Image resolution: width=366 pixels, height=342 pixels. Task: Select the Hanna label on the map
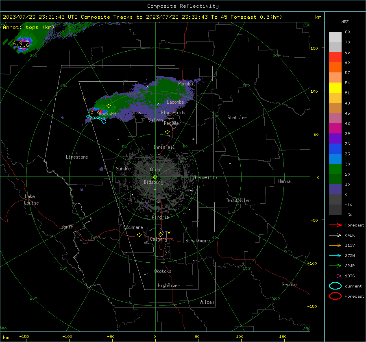click(284, 181)
